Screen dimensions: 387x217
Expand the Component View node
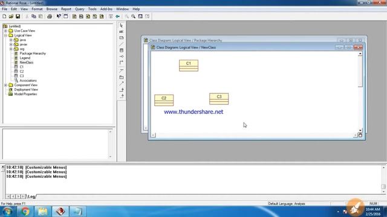pyautogui.click(x=5, y=85)
